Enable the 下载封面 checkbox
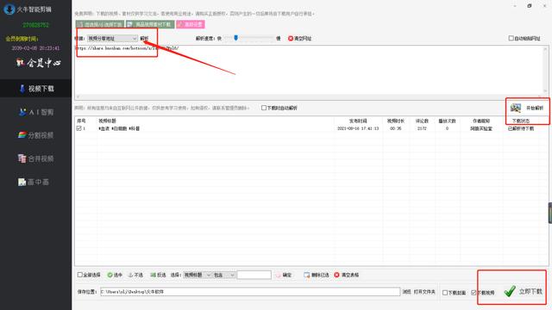Image resolution: width=552 pixels, height=310 pixels. coord(445,293)
